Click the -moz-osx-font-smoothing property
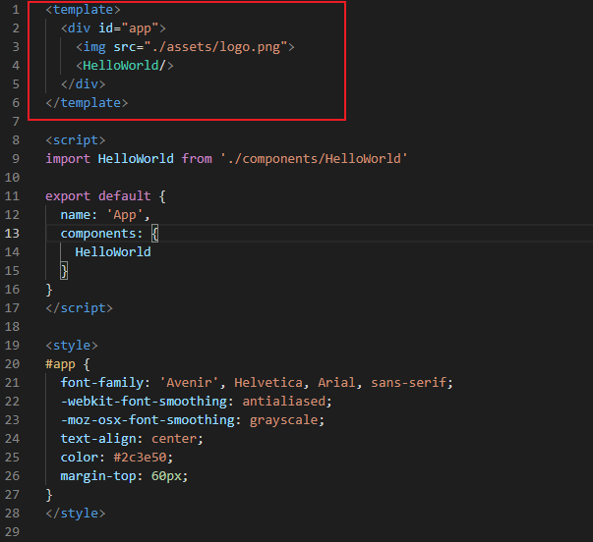593x542 pixels. [148, 420]
